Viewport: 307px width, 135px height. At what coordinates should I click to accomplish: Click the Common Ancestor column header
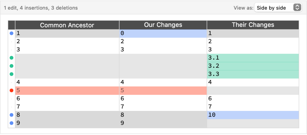pos(67,25)
